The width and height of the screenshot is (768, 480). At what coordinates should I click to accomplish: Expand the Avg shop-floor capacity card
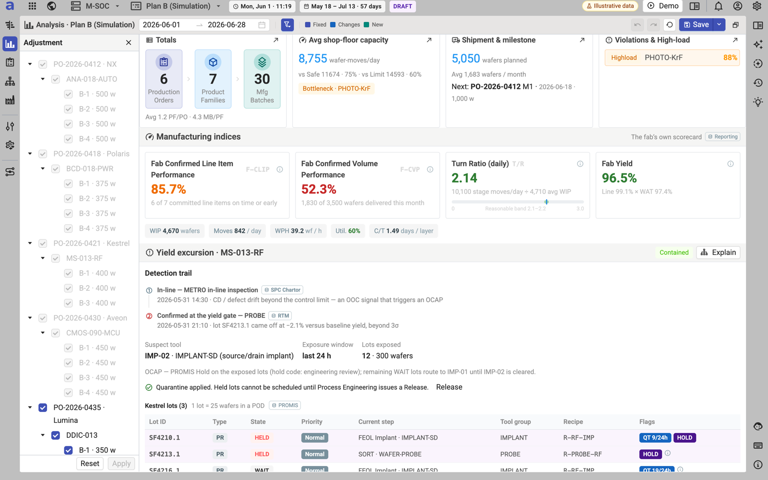429,40
